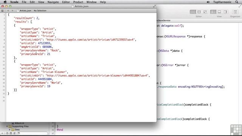This screenshot has height=136, width=242.
Task: Select the Standard editor button
Action: [193, 12]
